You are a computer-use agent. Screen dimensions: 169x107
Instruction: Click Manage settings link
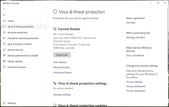pos(62,95)
